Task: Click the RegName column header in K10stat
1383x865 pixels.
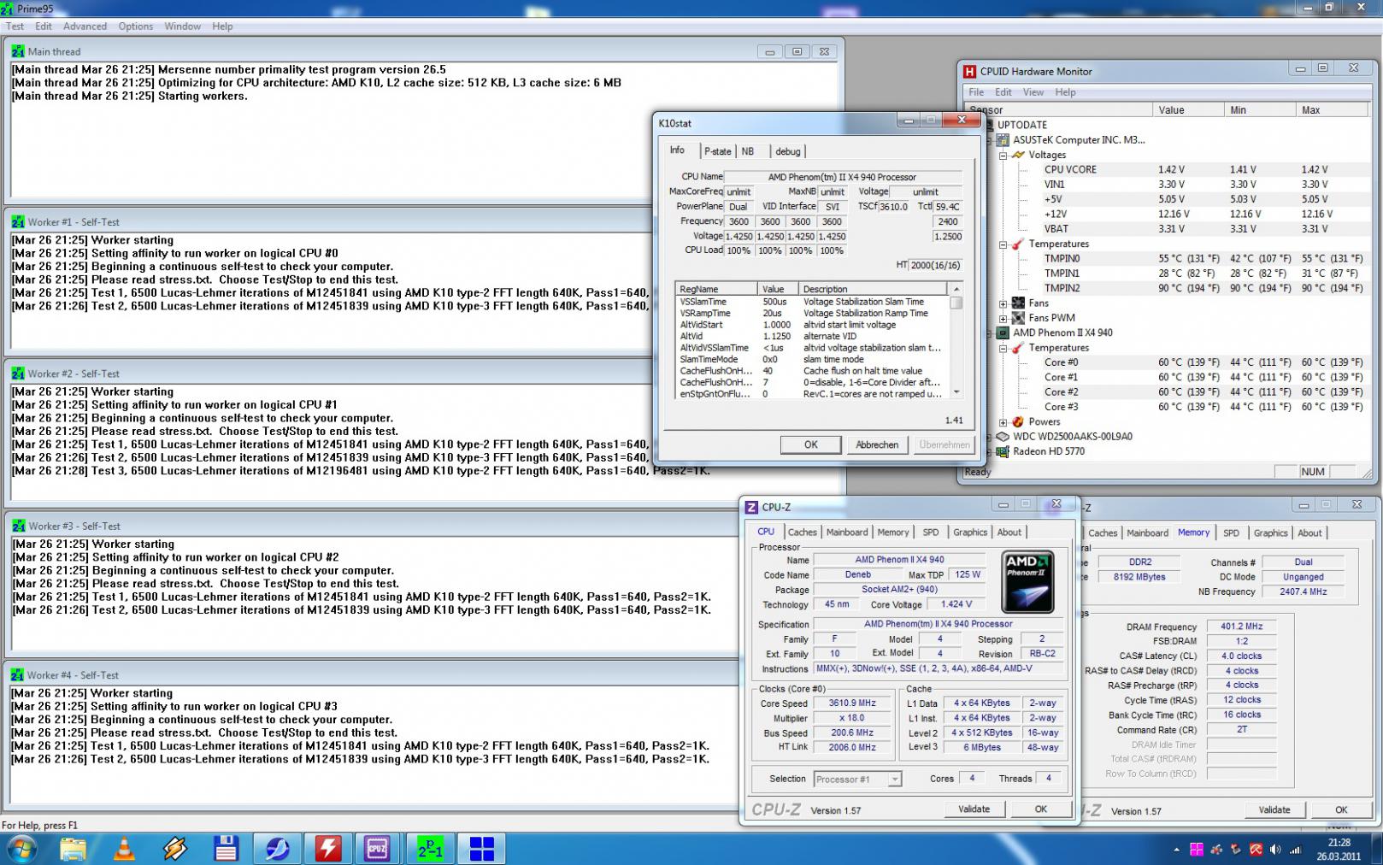Action: point(716,289)
